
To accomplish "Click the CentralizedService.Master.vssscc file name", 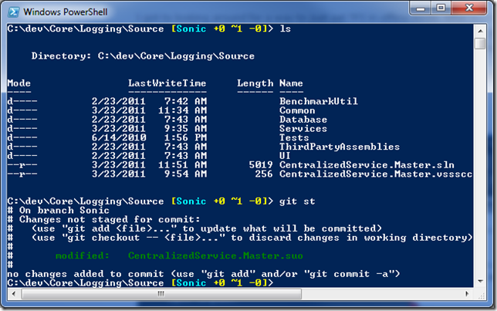I will 376,174.
